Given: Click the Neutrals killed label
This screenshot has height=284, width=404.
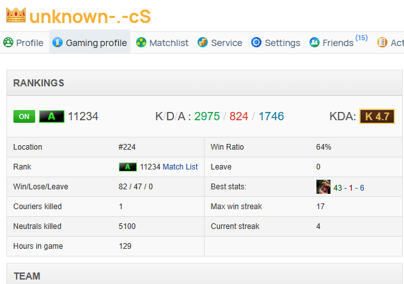Looking at the screenshot, I should 37,226.
